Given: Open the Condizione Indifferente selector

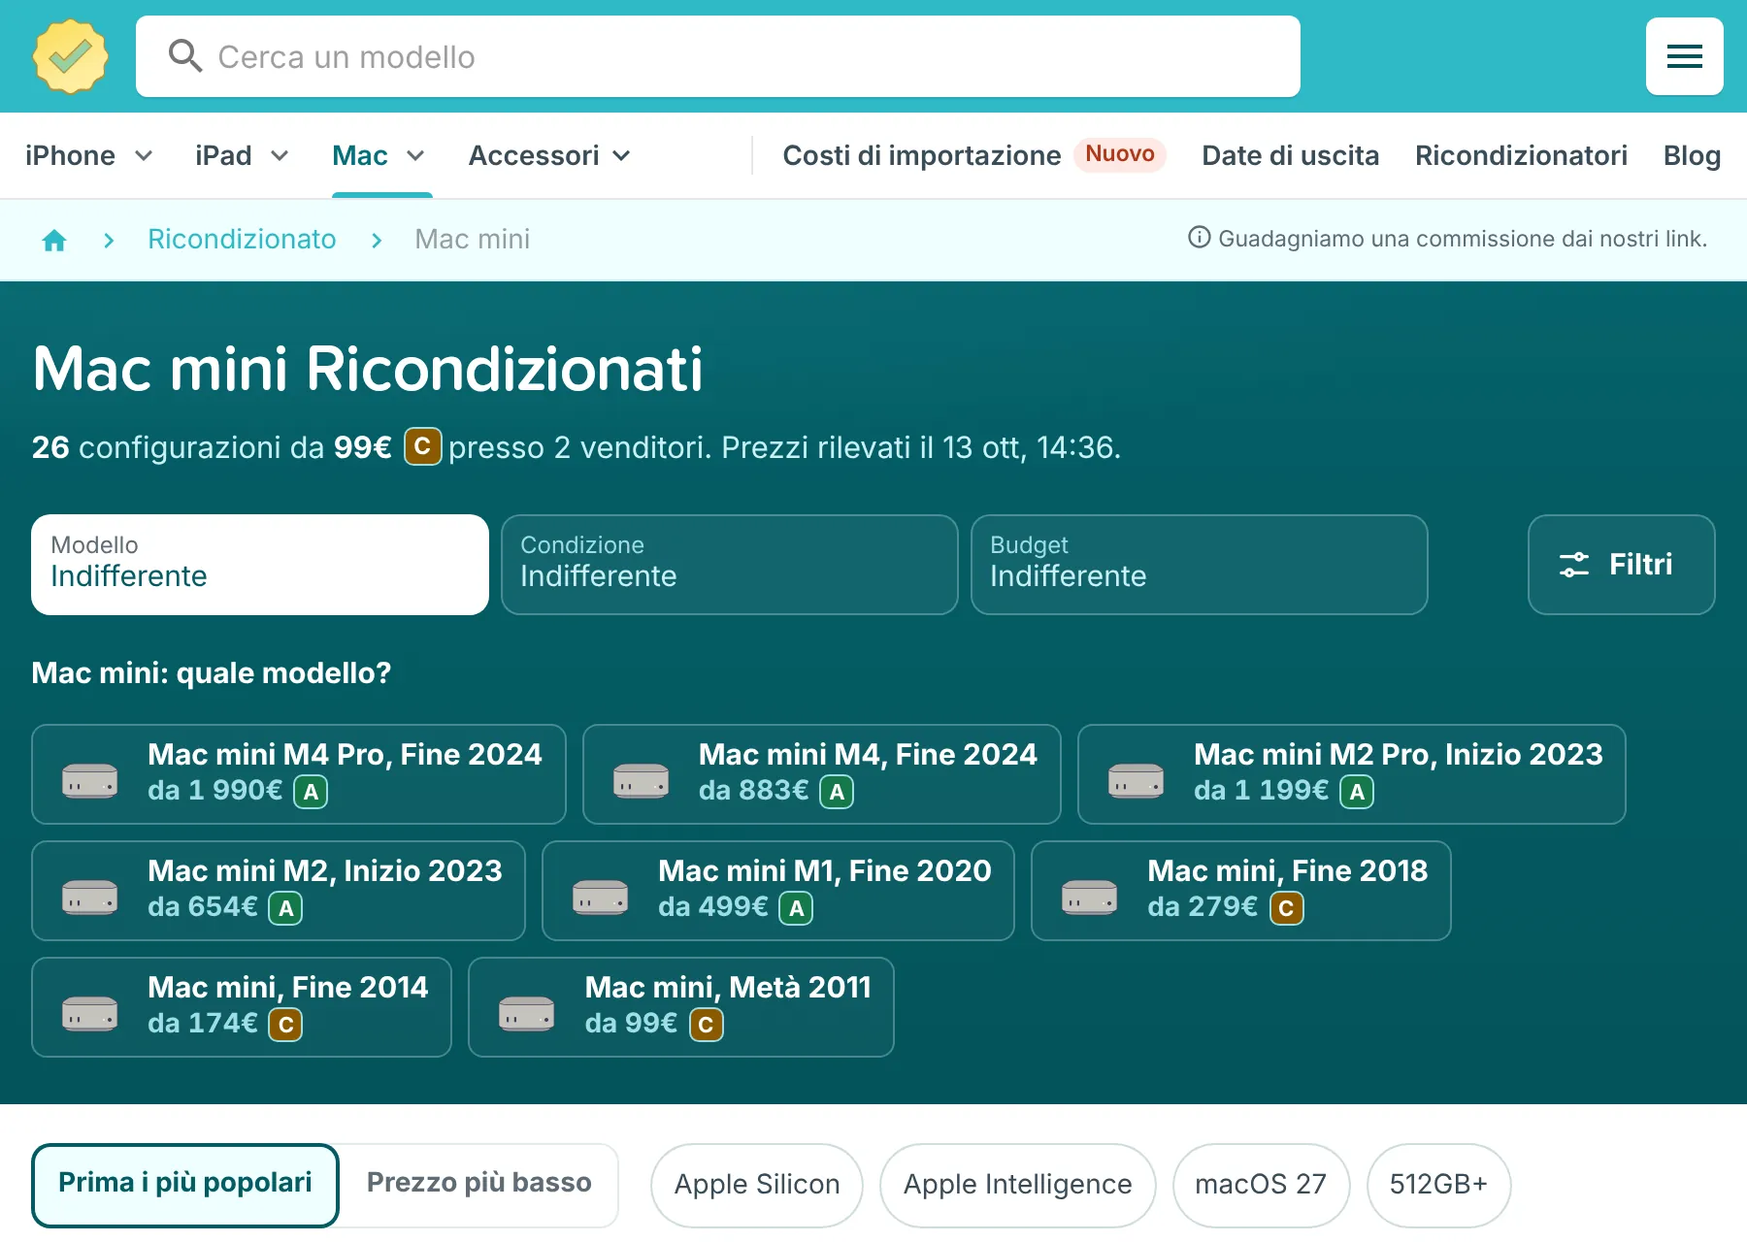Looking at the screenshot, I should click(x=730, y=565).
